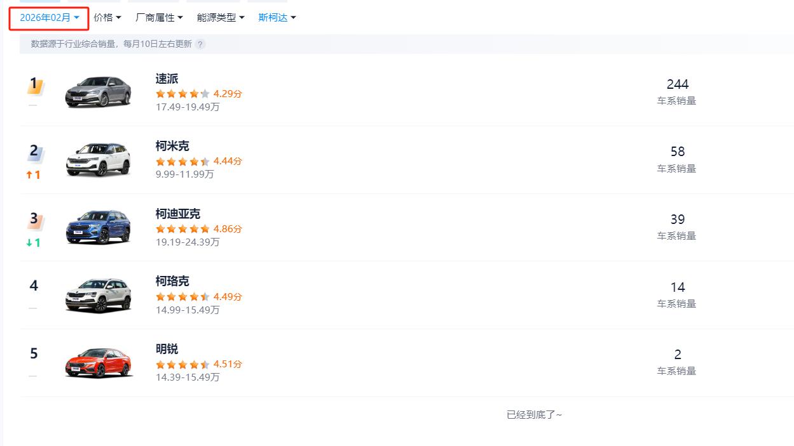Click the 明锐 sales figure 2
794x446 pixels.
coord(678,355)
